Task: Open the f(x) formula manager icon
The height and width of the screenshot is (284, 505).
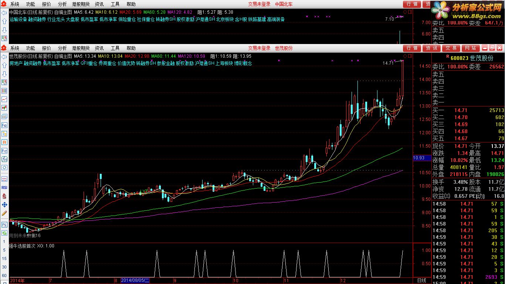Action: click(x=4, y=159)
